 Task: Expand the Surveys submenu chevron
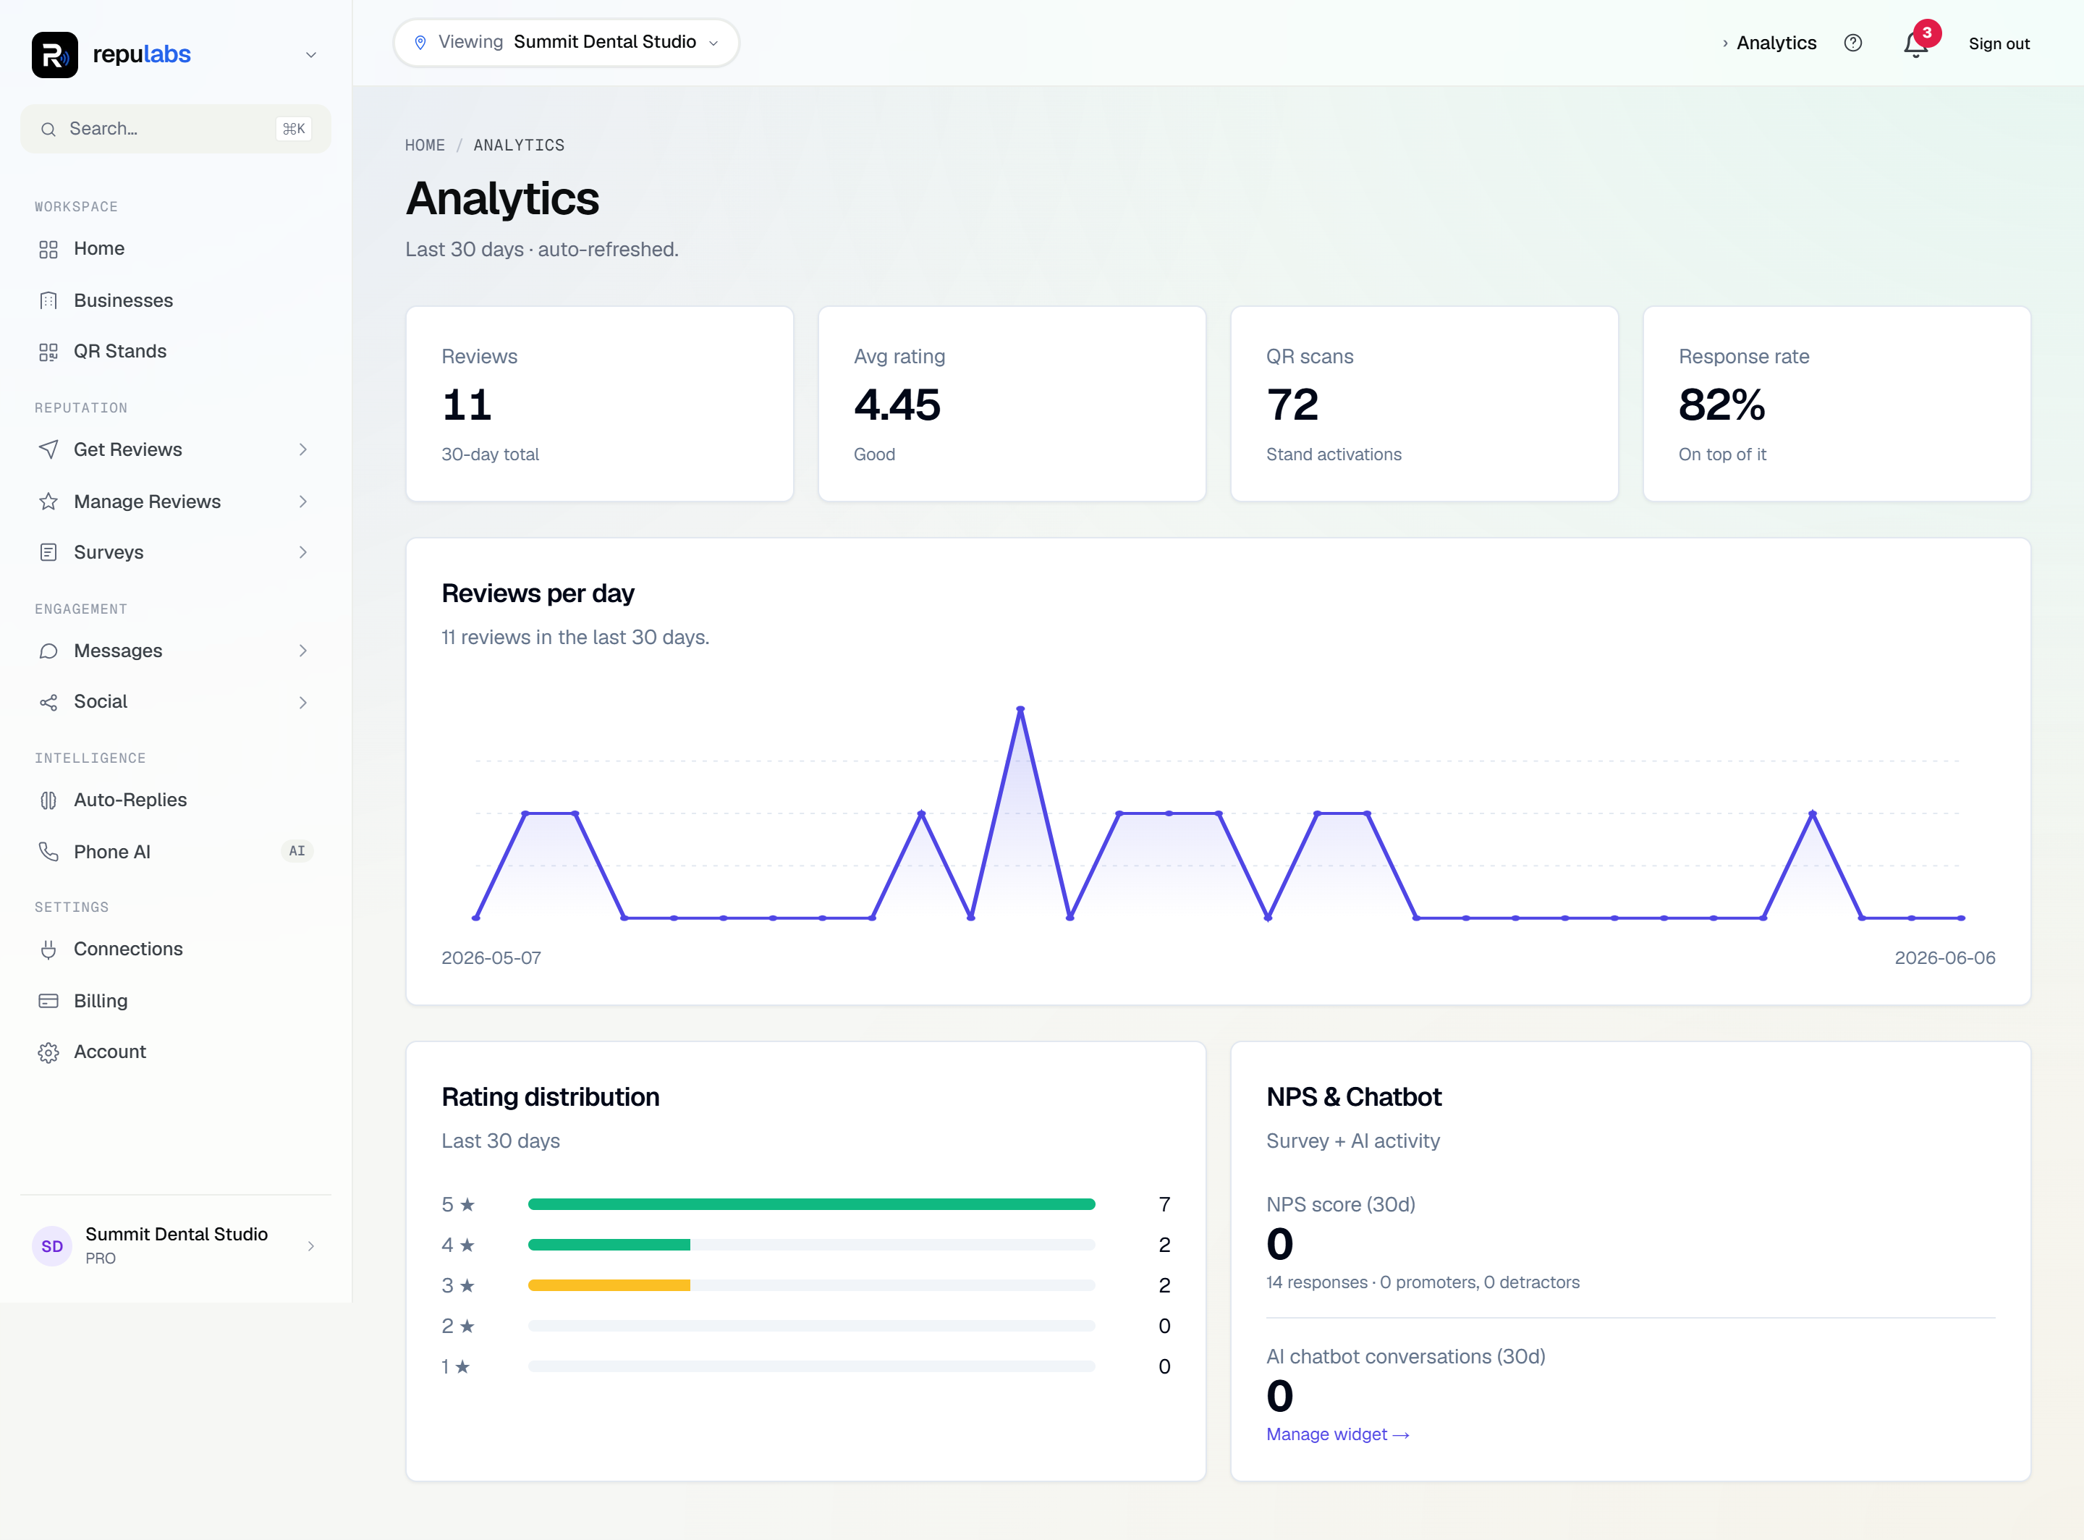click(303, 553)
